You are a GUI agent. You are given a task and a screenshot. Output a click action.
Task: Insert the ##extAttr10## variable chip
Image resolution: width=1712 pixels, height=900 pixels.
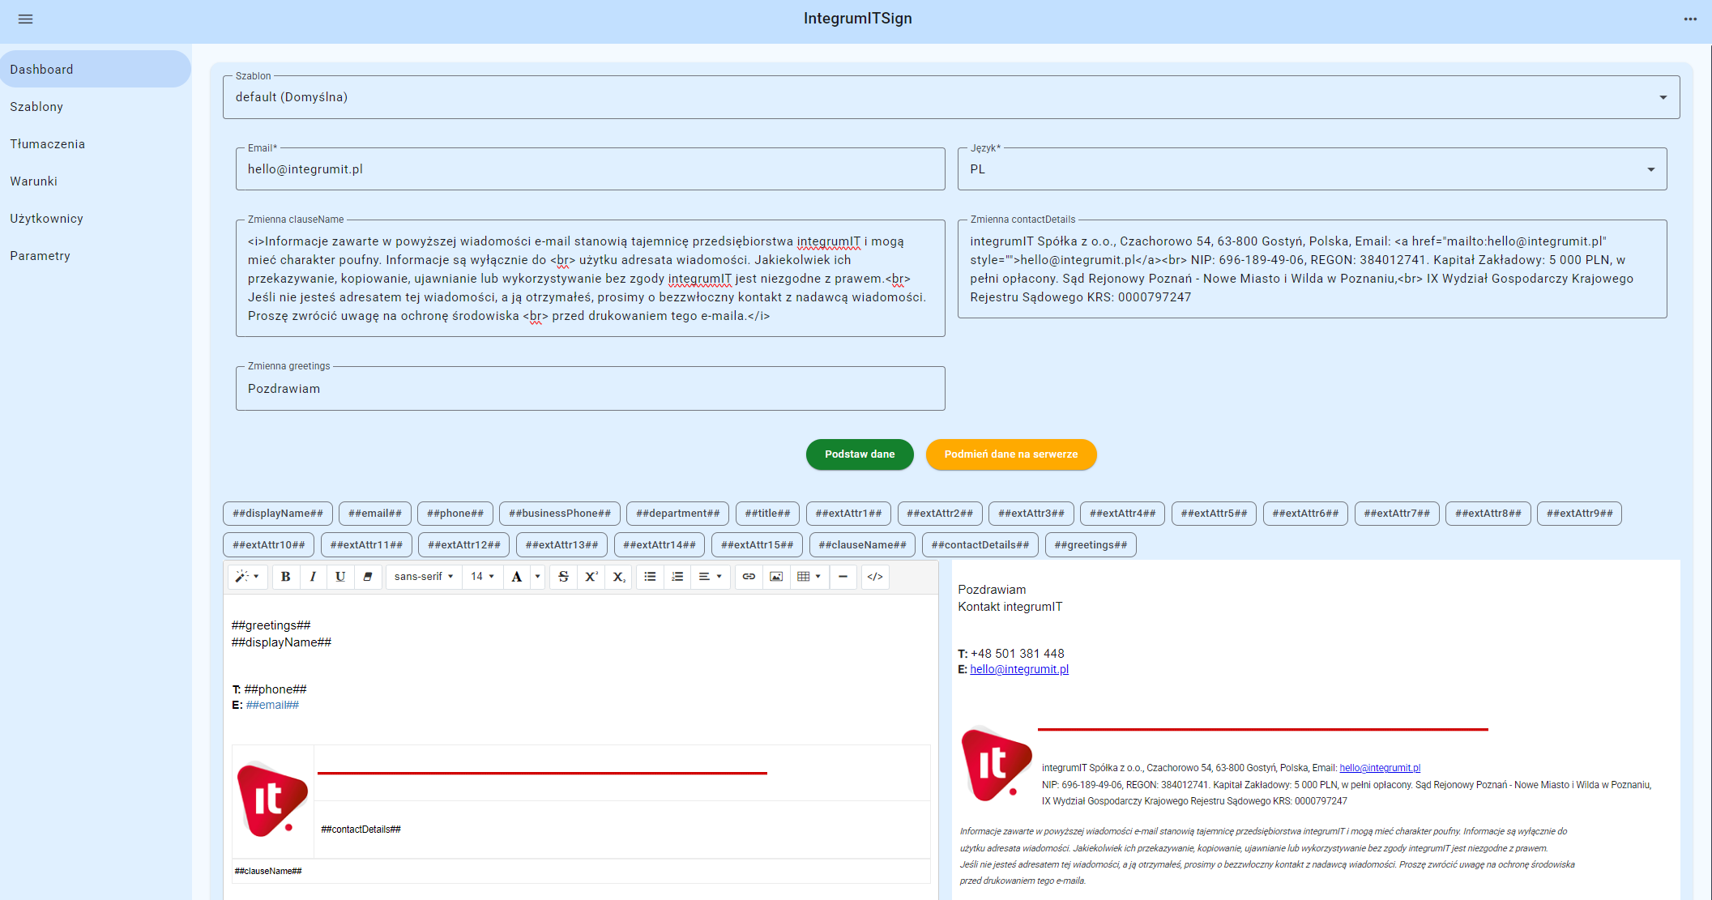pos(269,545)
